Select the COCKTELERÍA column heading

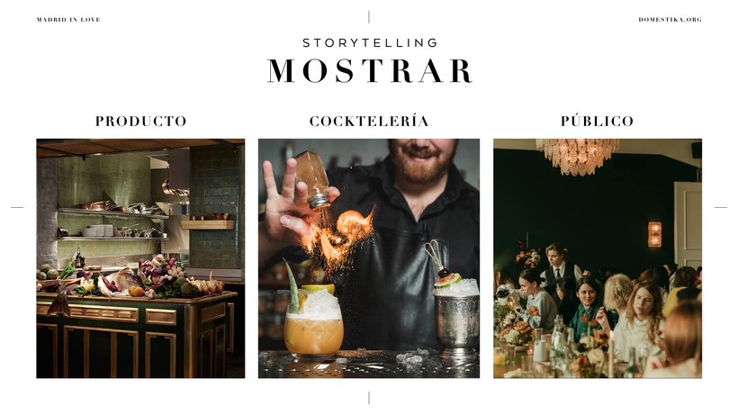point(369,121)
